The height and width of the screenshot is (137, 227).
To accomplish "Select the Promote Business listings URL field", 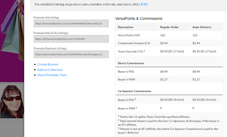I will (x=71, y=54).
